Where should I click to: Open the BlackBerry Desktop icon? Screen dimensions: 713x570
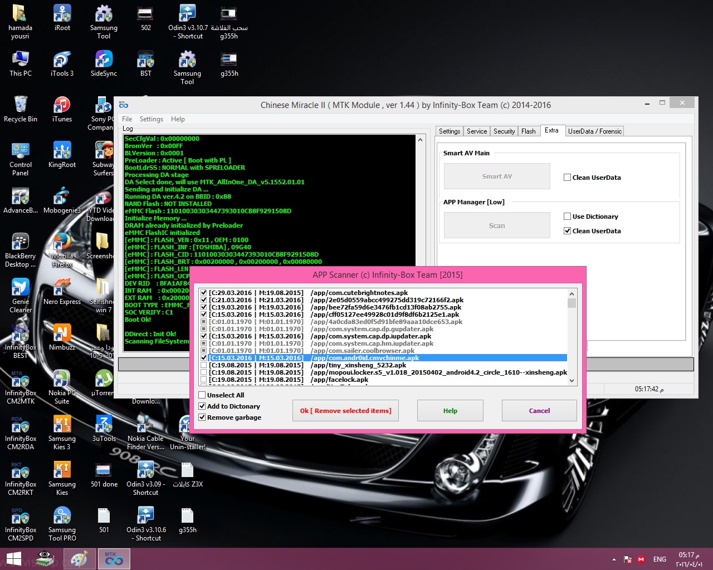(x=21, y=250)
